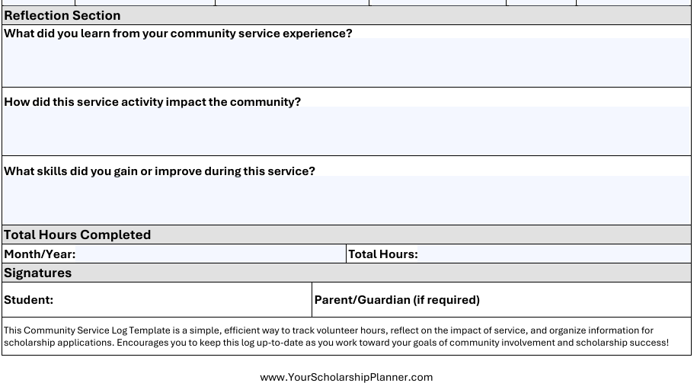Click the "How did this service activity impact" question
Screen dimensions: 697x383
point(152,102)
